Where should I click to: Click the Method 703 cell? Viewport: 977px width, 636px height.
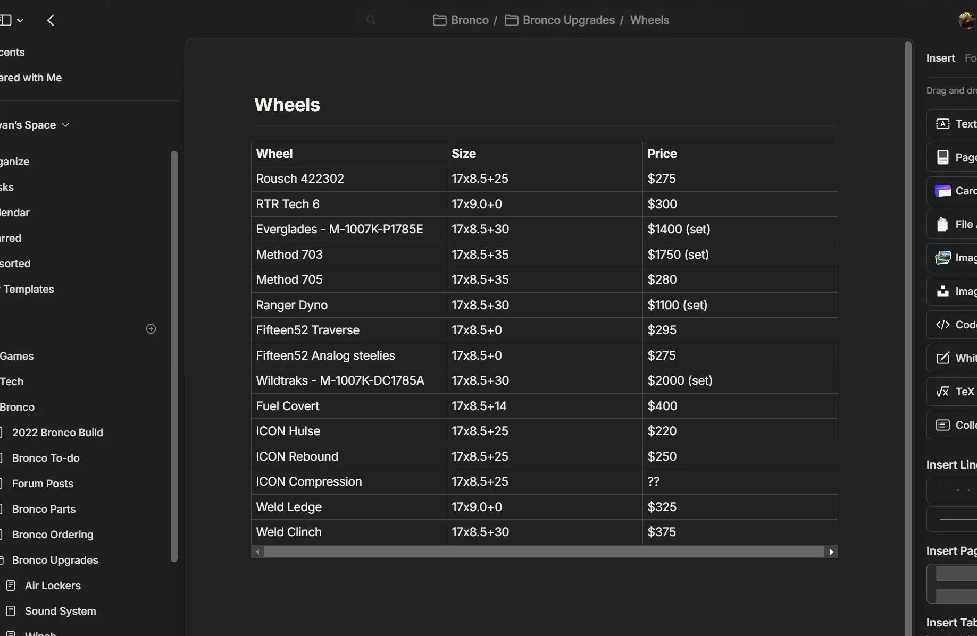(x=349, y=255)
